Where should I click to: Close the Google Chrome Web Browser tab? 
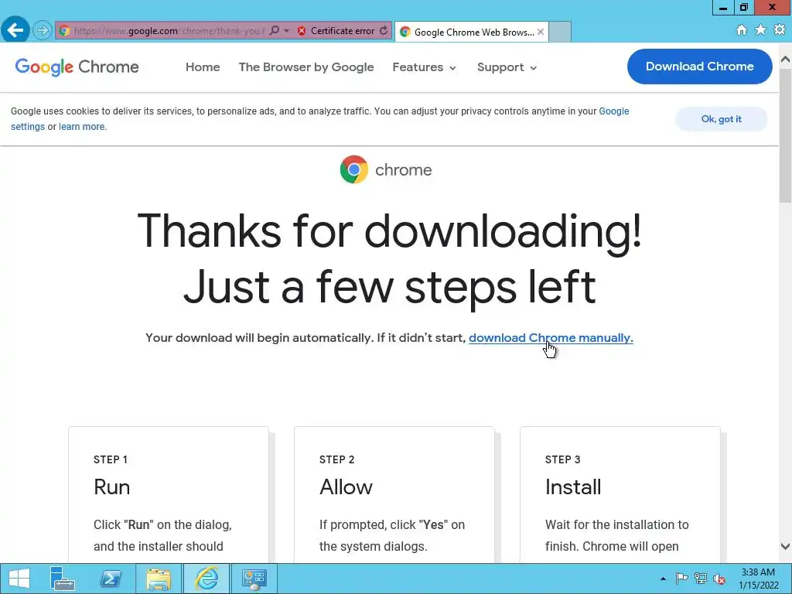pos(541,32)
